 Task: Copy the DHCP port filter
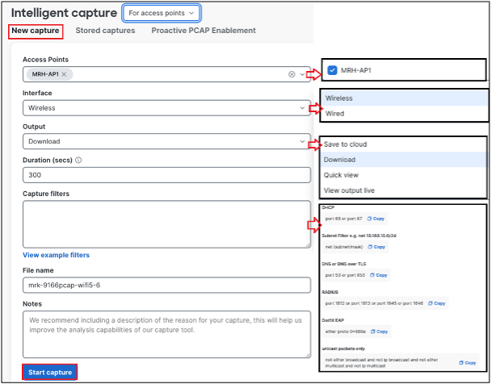click(x=376, y=219)
